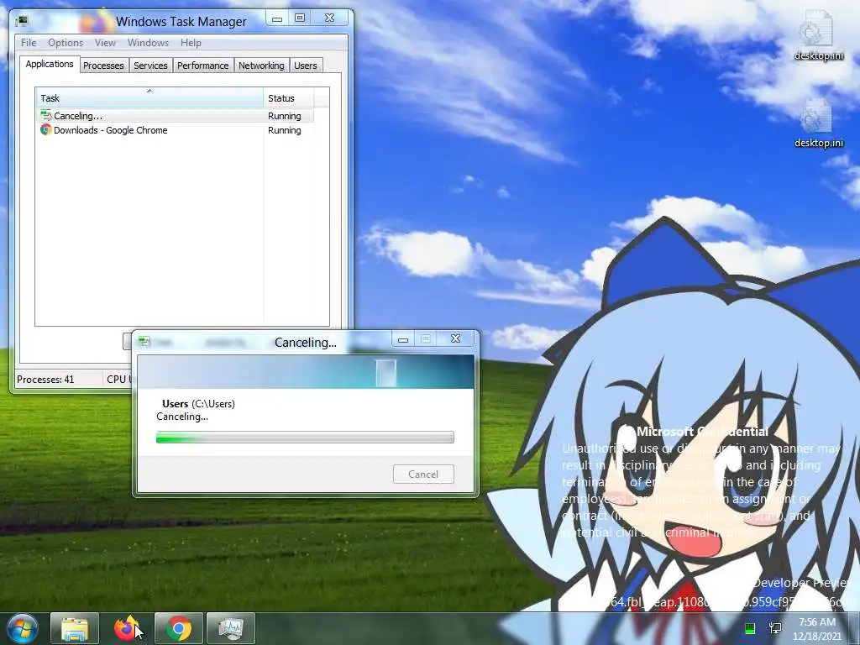Open the File menu in Task Manager
The image size is (860, 645).
[x=29, y=43]
